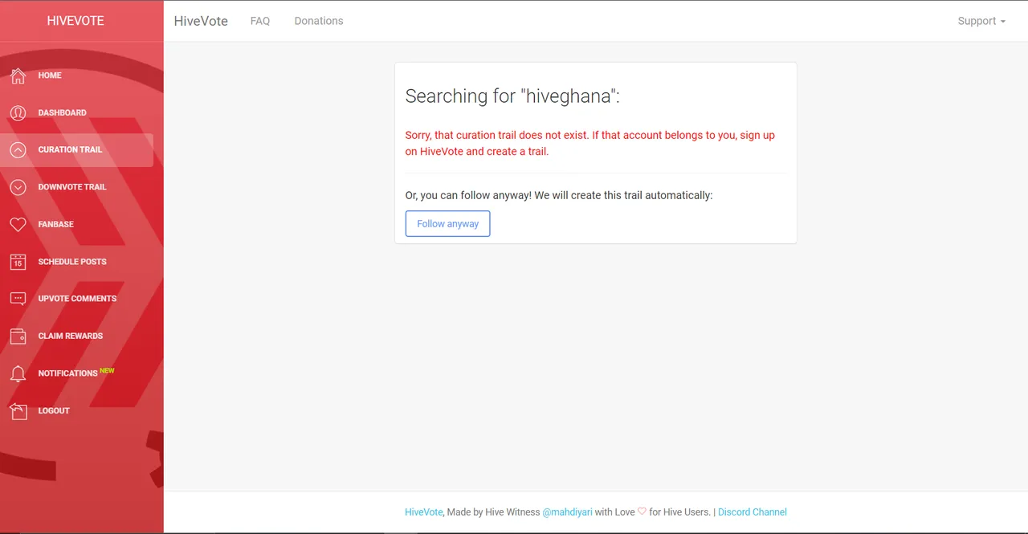
Task: Click HIVEVOTE sidebar header logo
Action: [x=75, y=21]
